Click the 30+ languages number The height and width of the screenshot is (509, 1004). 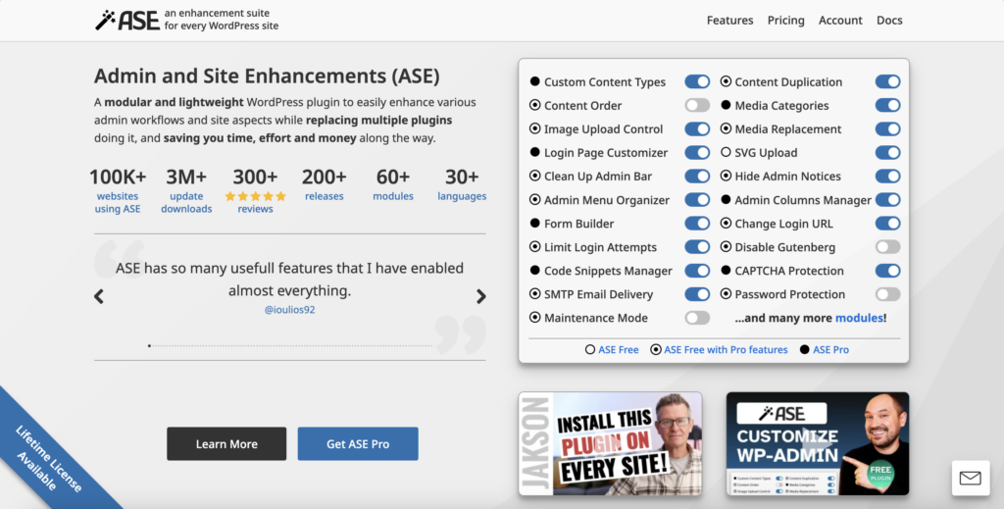pos(462,177)
